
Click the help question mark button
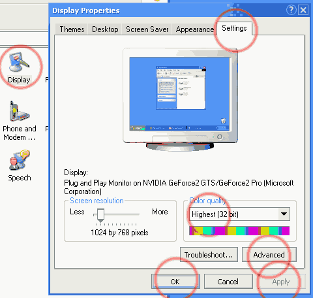click(x=291, y=10)
